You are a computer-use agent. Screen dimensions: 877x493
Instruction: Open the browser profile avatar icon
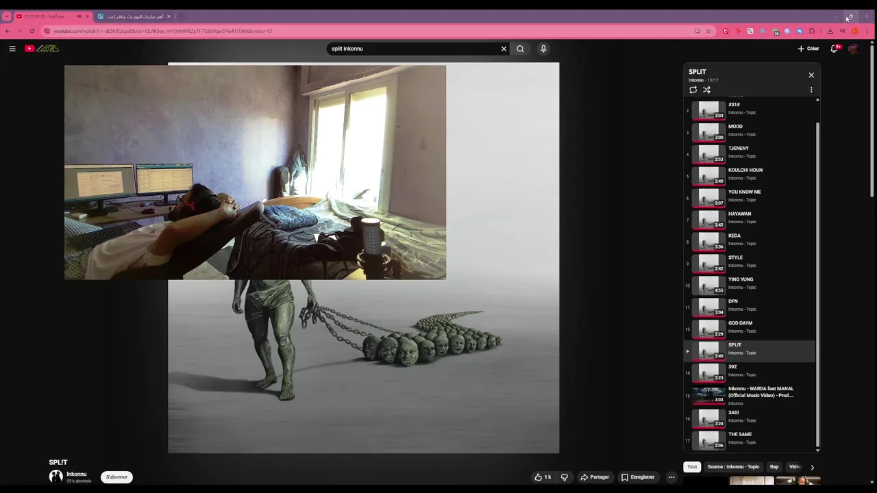coord(855,31)
